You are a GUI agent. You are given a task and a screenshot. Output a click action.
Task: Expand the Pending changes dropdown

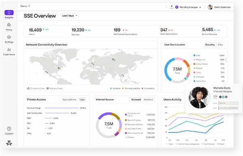pyautogui.click(x=190, y=7)
